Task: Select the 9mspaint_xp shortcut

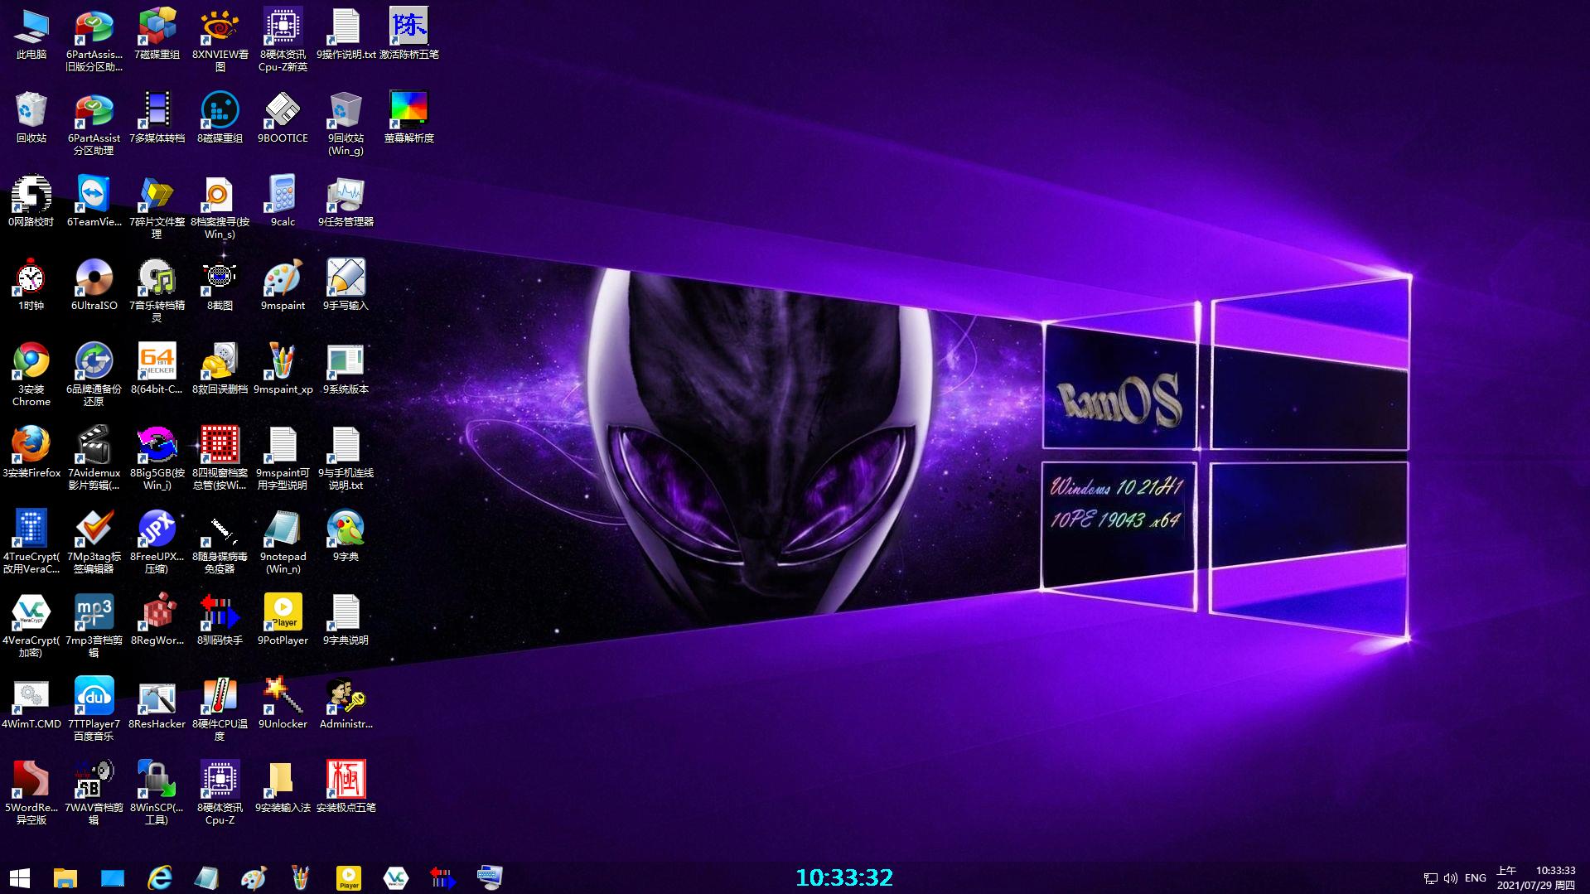Action: click(283, 370)
